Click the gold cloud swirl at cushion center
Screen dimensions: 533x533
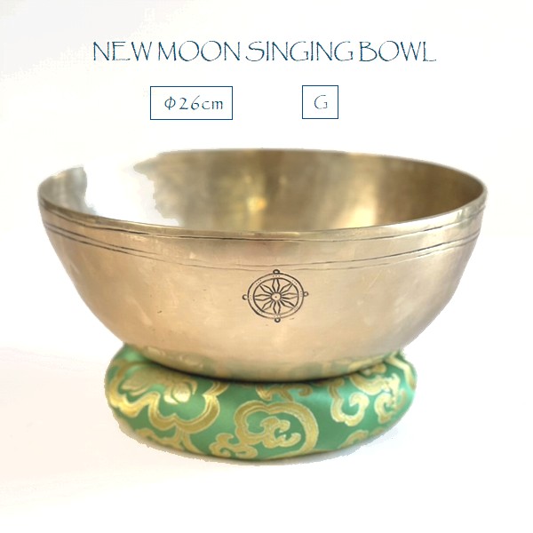pyautogui.click(x=272, y=426)
